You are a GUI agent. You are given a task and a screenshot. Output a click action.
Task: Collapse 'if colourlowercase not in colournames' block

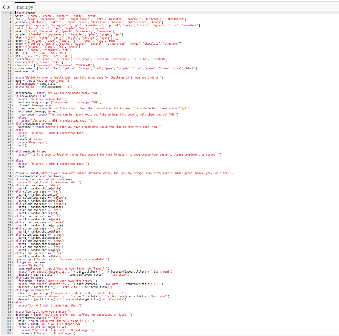coord(13,179)
